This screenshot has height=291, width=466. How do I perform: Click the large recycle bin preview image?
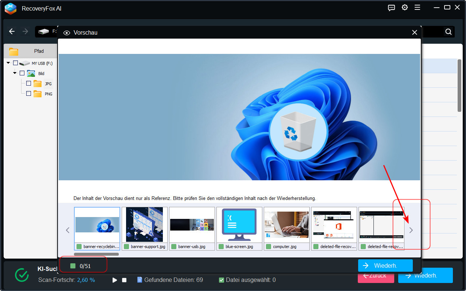239,117
